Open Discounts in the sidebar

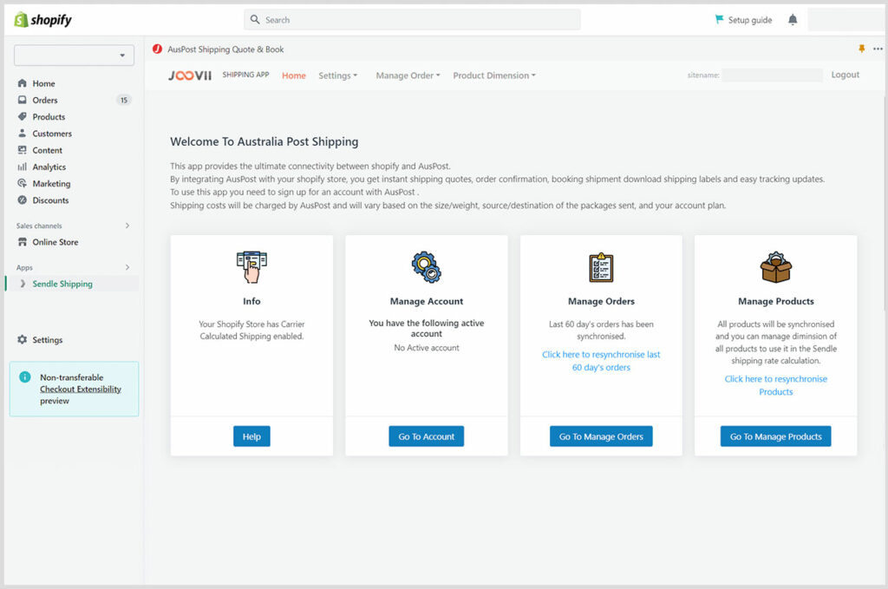50,200
